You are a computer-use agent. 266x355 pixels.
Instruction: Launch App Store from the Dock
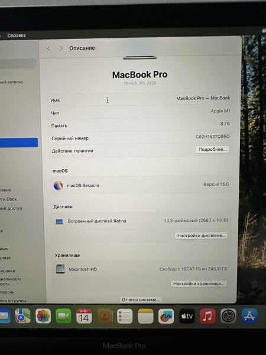point(249,316)
